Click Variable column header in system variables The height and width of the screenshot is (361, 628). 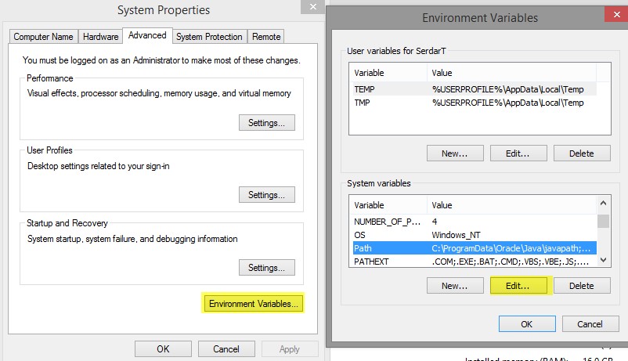coord(387,205)
